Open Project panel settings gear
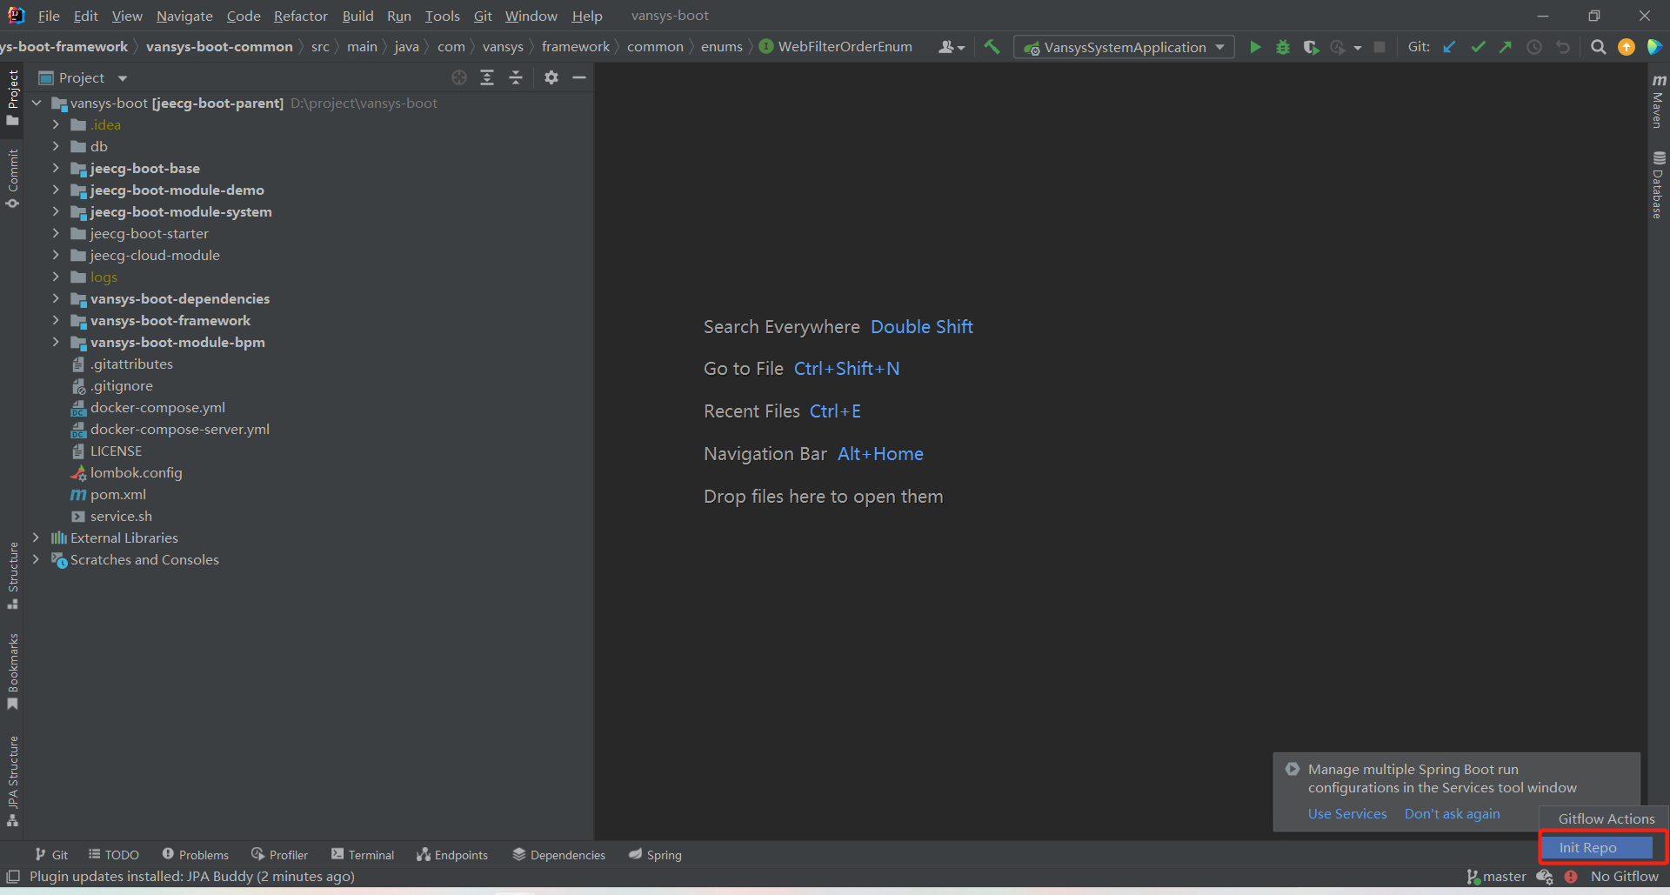The image size is (1670, 895). coord(551,77)
